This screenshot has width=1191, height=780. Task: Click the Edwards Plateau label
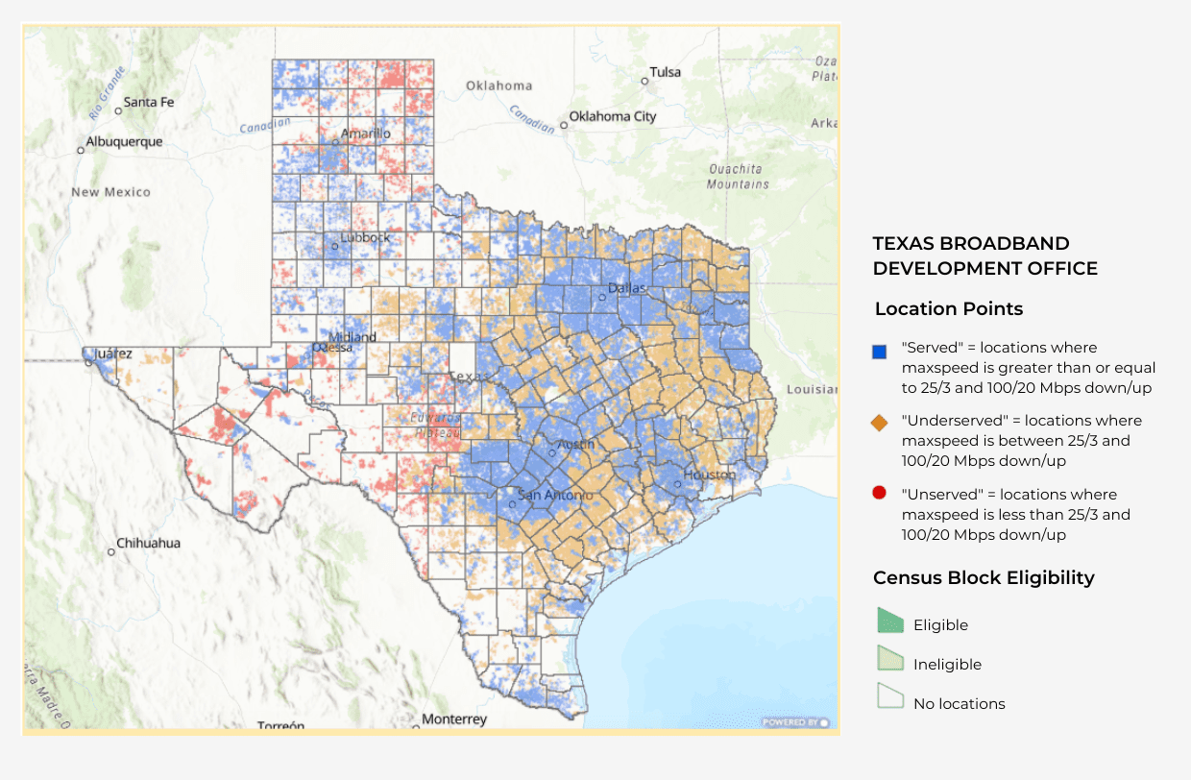coord(435,425)
